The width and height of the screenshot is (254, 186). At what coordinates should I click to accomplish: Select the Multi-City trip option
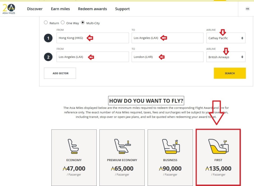[x=83, y=23]
